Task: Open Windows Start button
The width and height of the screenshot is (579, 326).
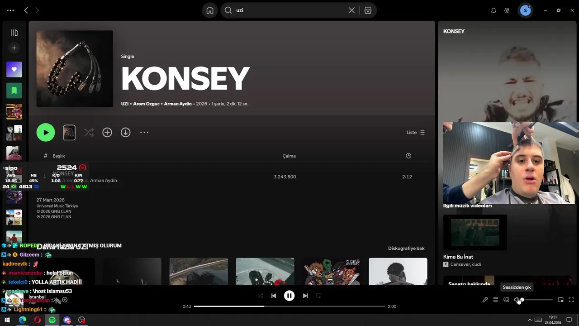Action: [7, 320]
